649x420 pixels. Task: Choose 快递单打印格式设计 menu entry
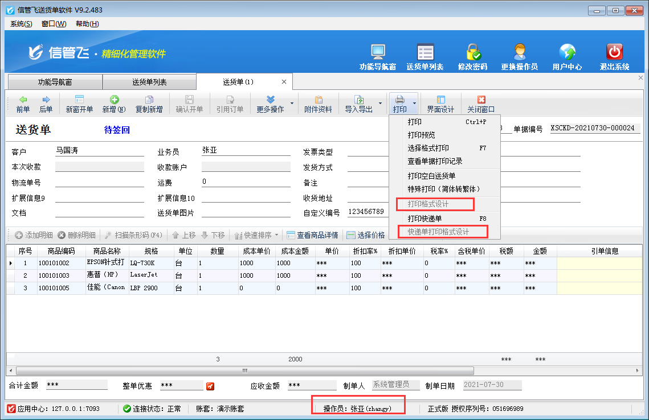tap(444, 232)
